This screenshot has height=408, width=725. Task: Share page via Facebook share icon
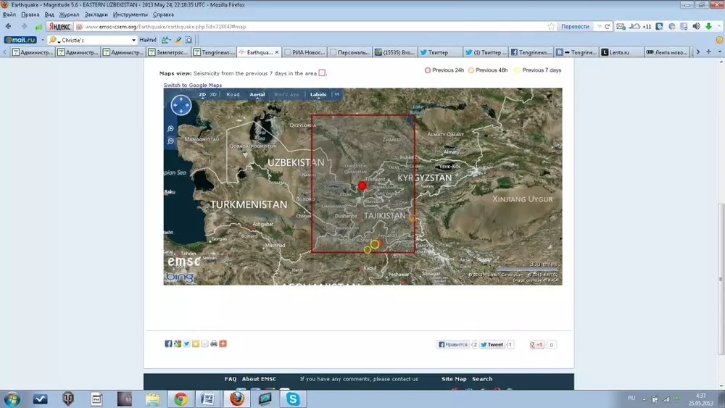pos(168,344)
